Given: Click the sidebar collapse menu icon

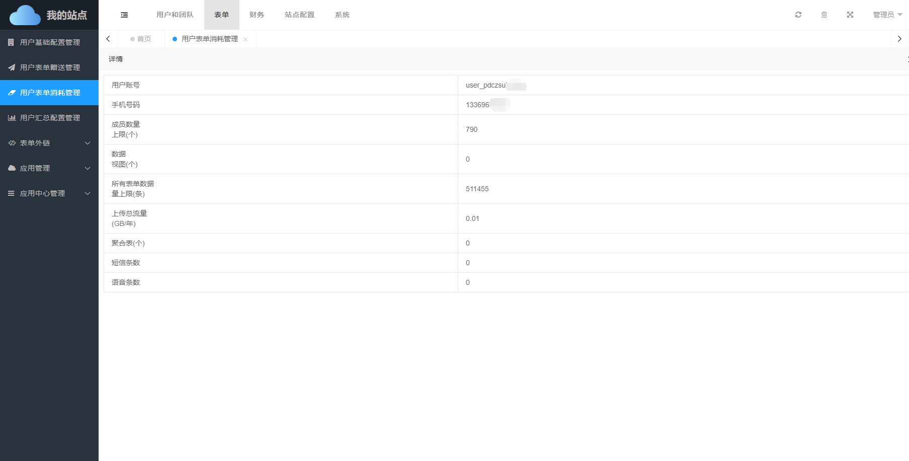Looking at the screenshot, I should (x=124, y=15).
